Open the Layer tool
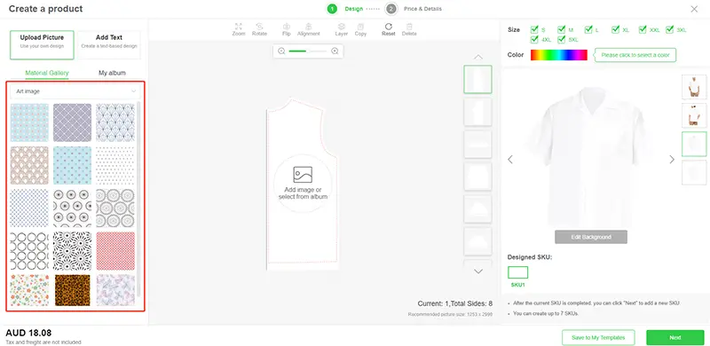 [342, 29]
